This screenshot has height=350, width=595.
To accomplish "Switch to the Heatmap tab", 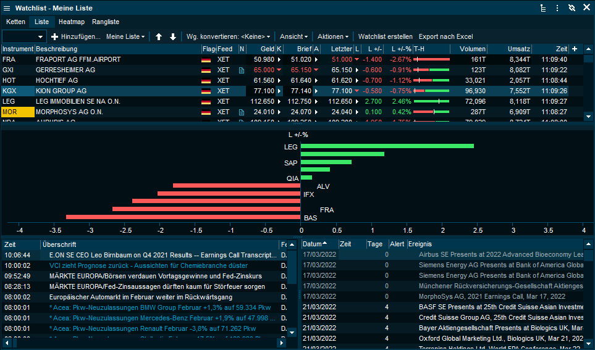I will tap(71, 22).
